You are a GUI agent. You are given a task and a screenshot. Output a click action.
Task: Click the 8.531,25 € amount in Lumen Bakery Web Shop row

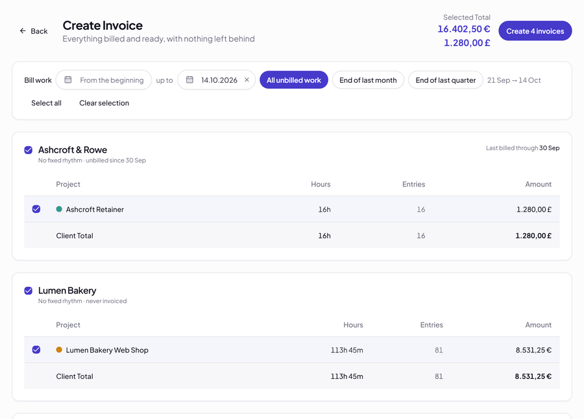click(x=533, y=350)
